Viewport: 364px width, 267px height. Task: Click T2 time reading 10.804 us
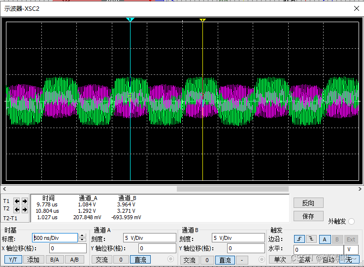(x=47, y=211)
